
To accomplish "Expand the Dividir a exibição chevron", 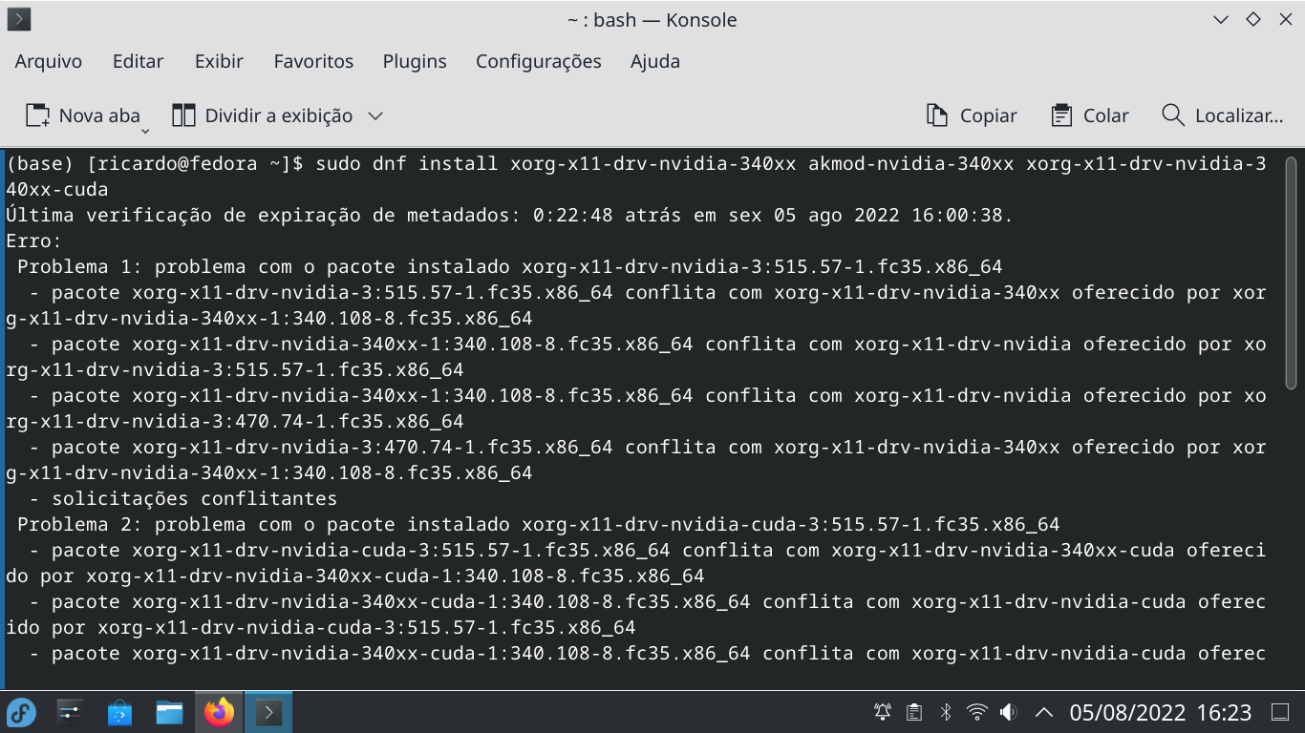I will point(375,115).
